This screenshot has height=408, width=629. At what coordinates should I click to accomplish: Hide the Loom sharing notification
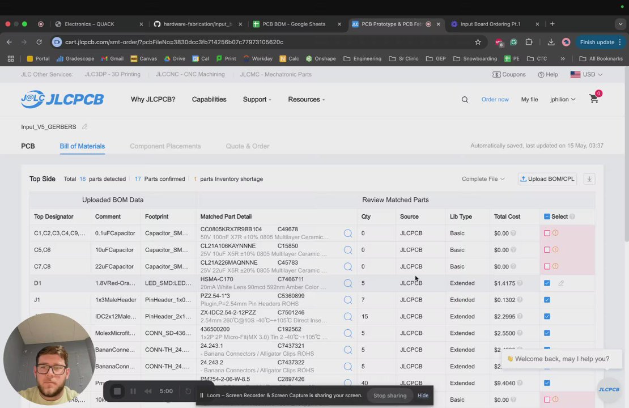pos(423,396)
